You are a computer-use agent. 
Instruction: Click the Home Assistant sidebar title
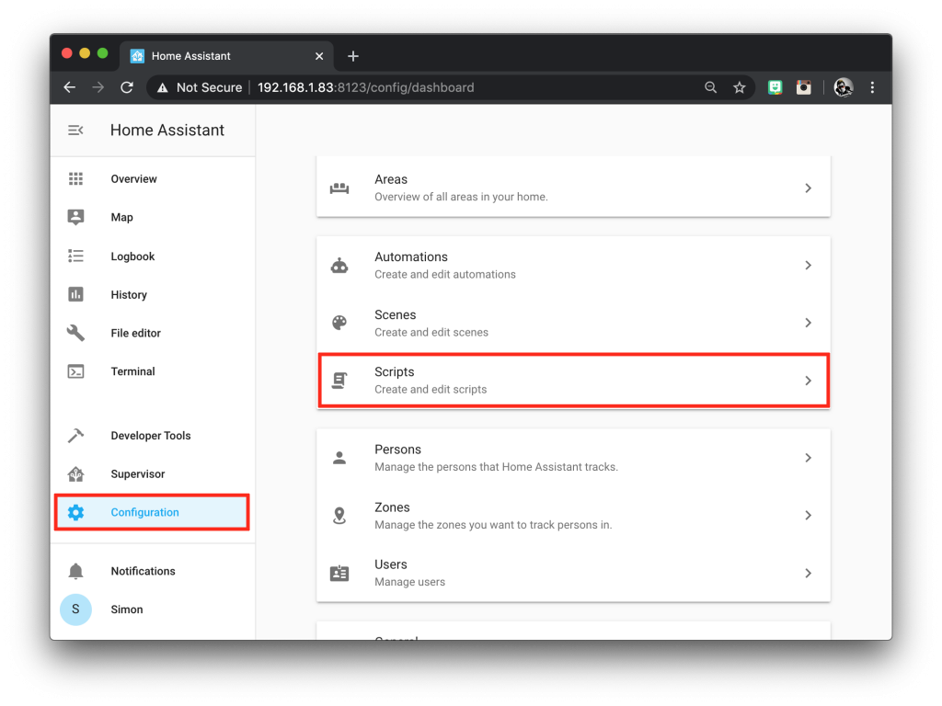coord(167,131)
